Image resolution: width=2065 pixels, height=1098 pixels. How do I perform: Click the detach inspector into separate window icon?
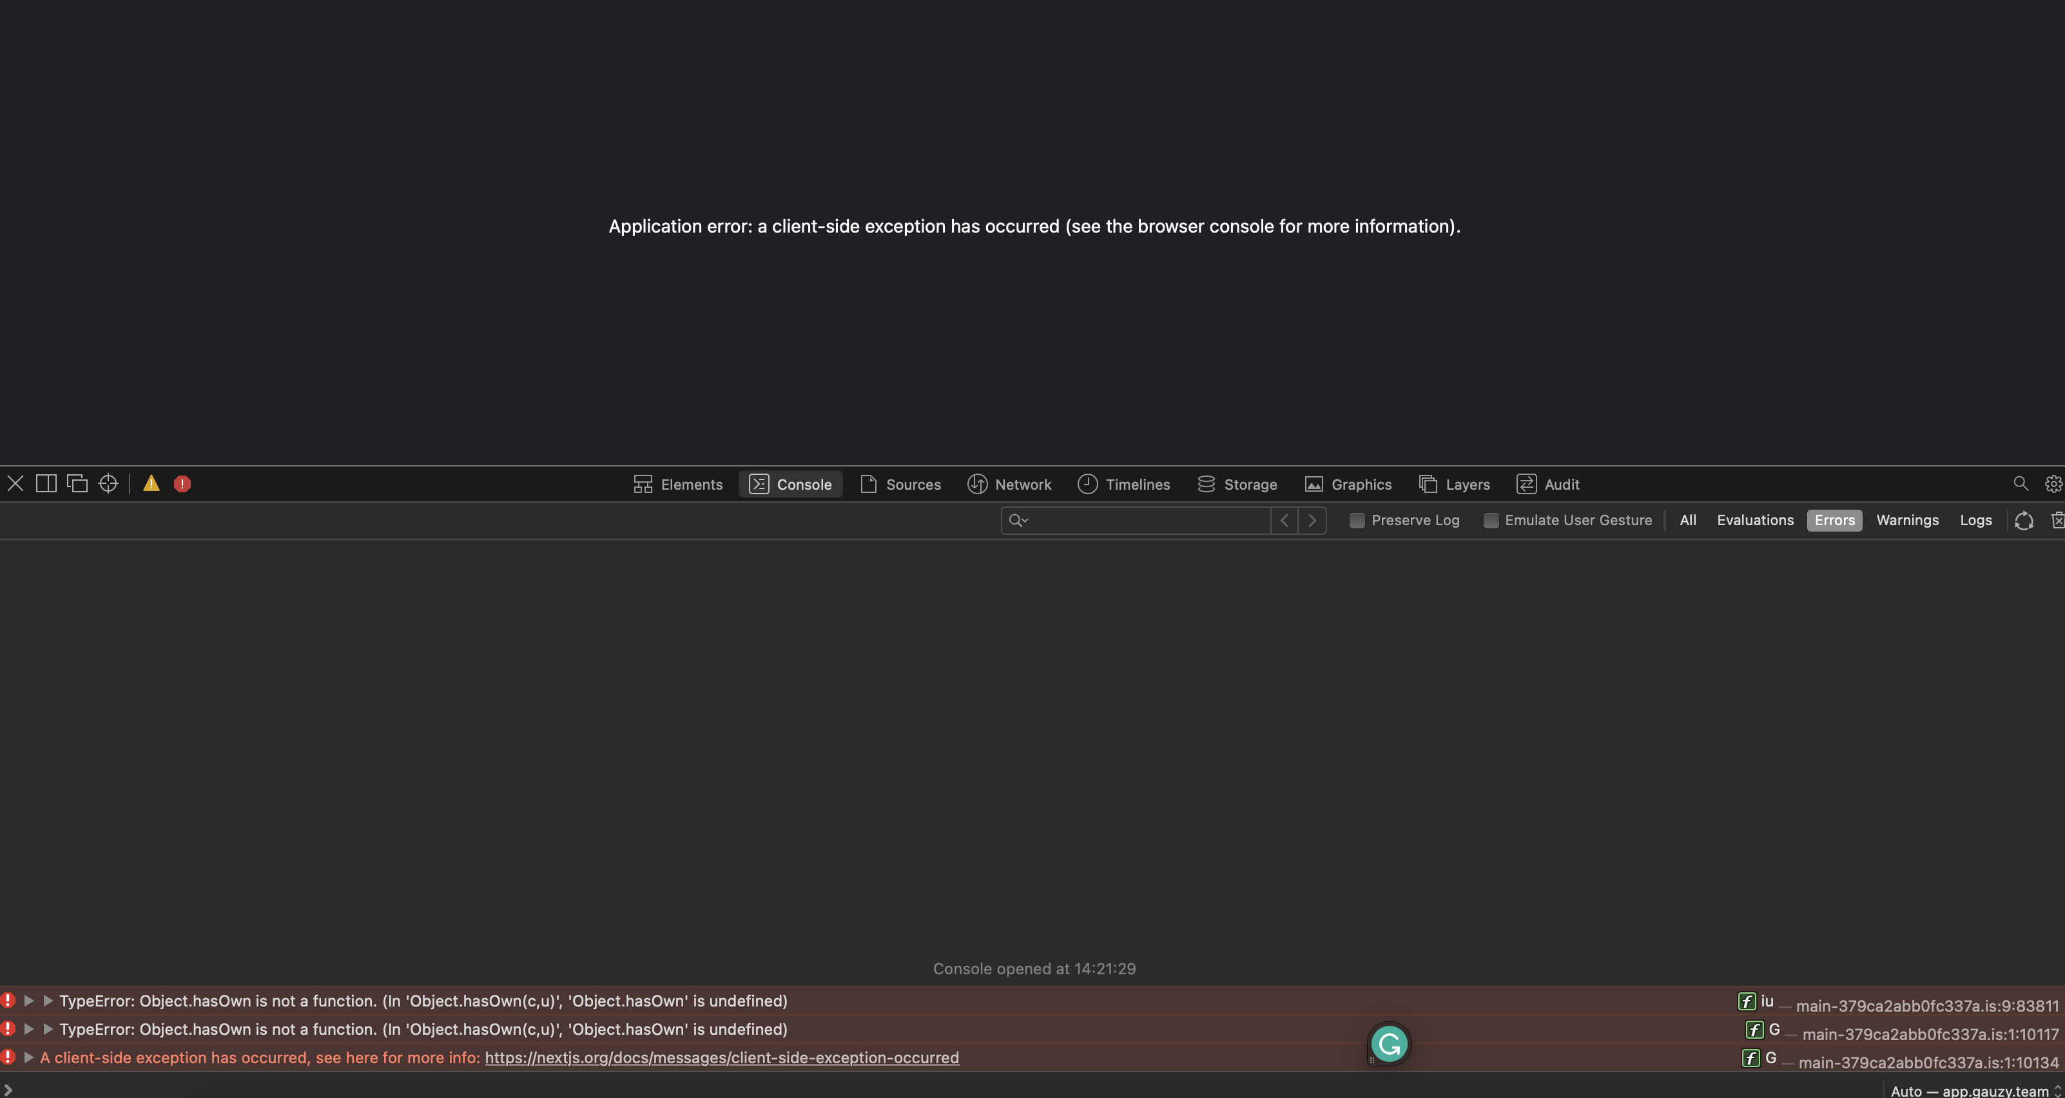[x=78, y=483]
